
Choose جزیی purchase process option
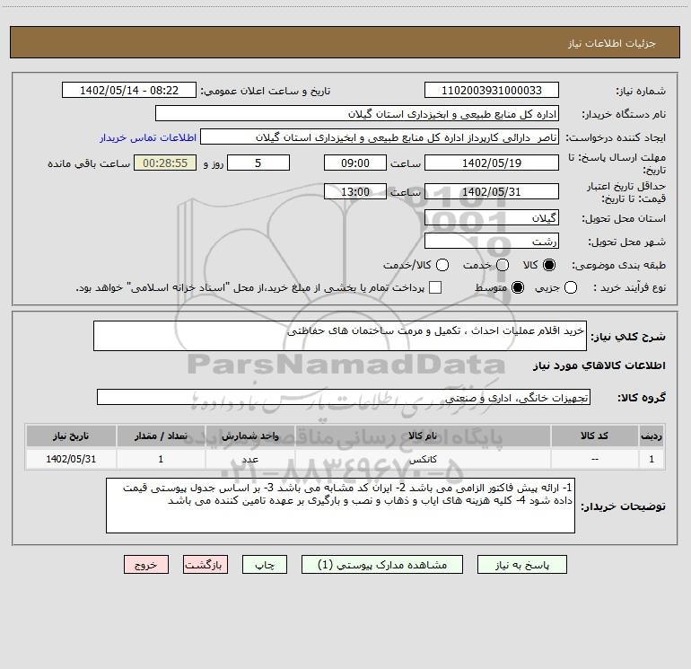coord(570,287)
